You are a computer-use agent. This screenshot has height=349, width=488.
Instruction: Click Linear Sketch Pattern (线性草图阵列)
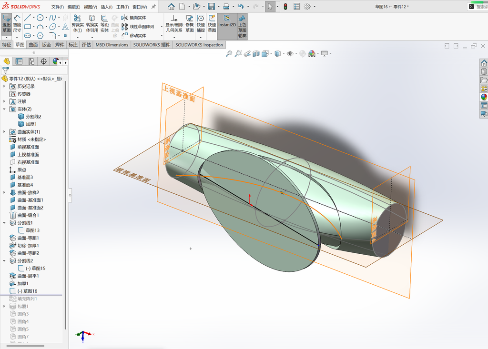point(138,27)
